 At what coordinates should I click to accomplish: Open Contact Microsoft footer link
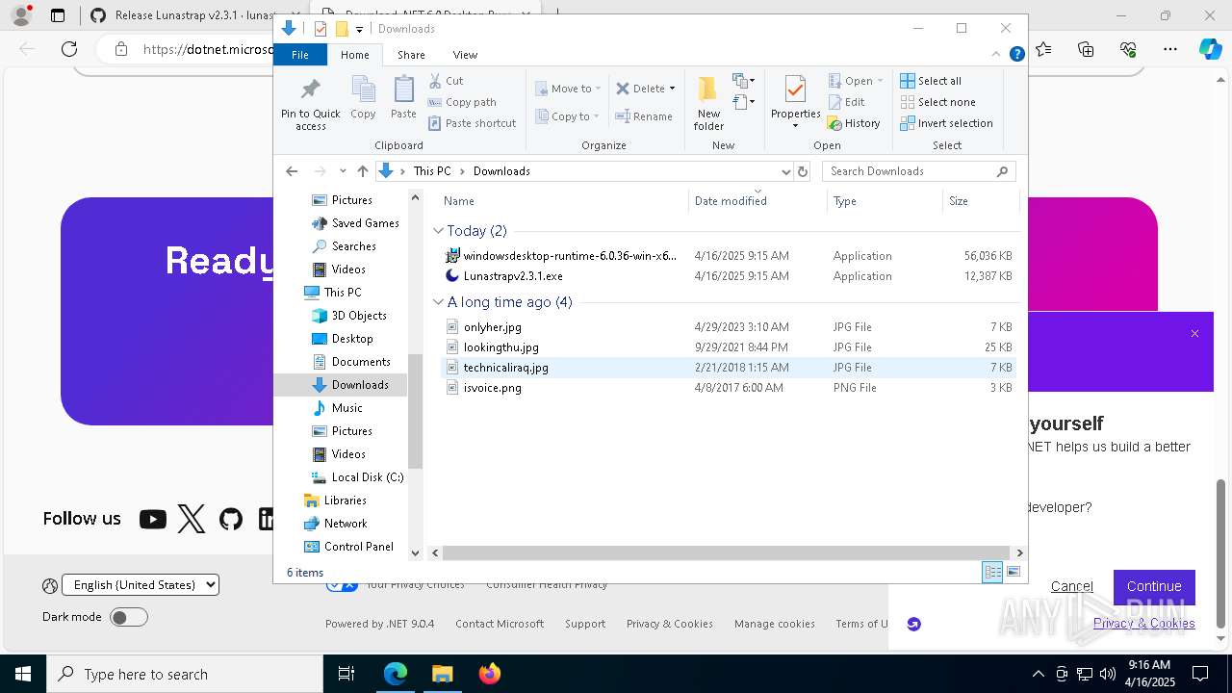coord(500,624)
